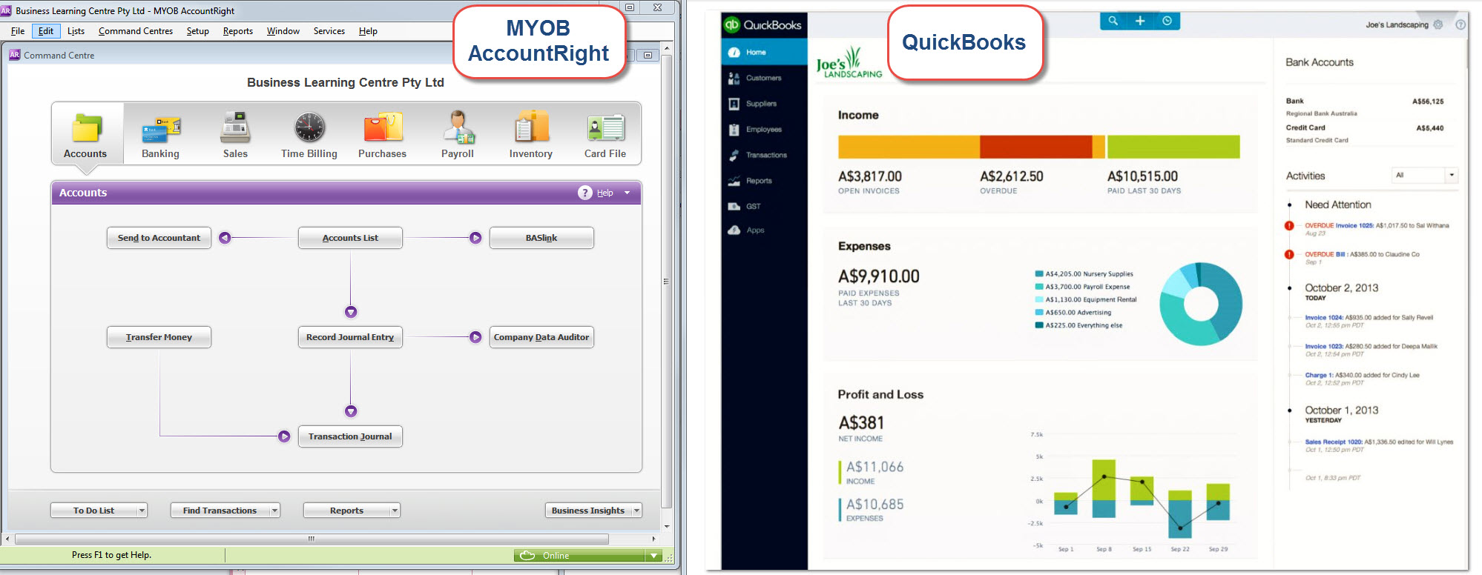
Task: Click the A$9,910.00 paid expenses amount
Action: (x=879, y=276)
